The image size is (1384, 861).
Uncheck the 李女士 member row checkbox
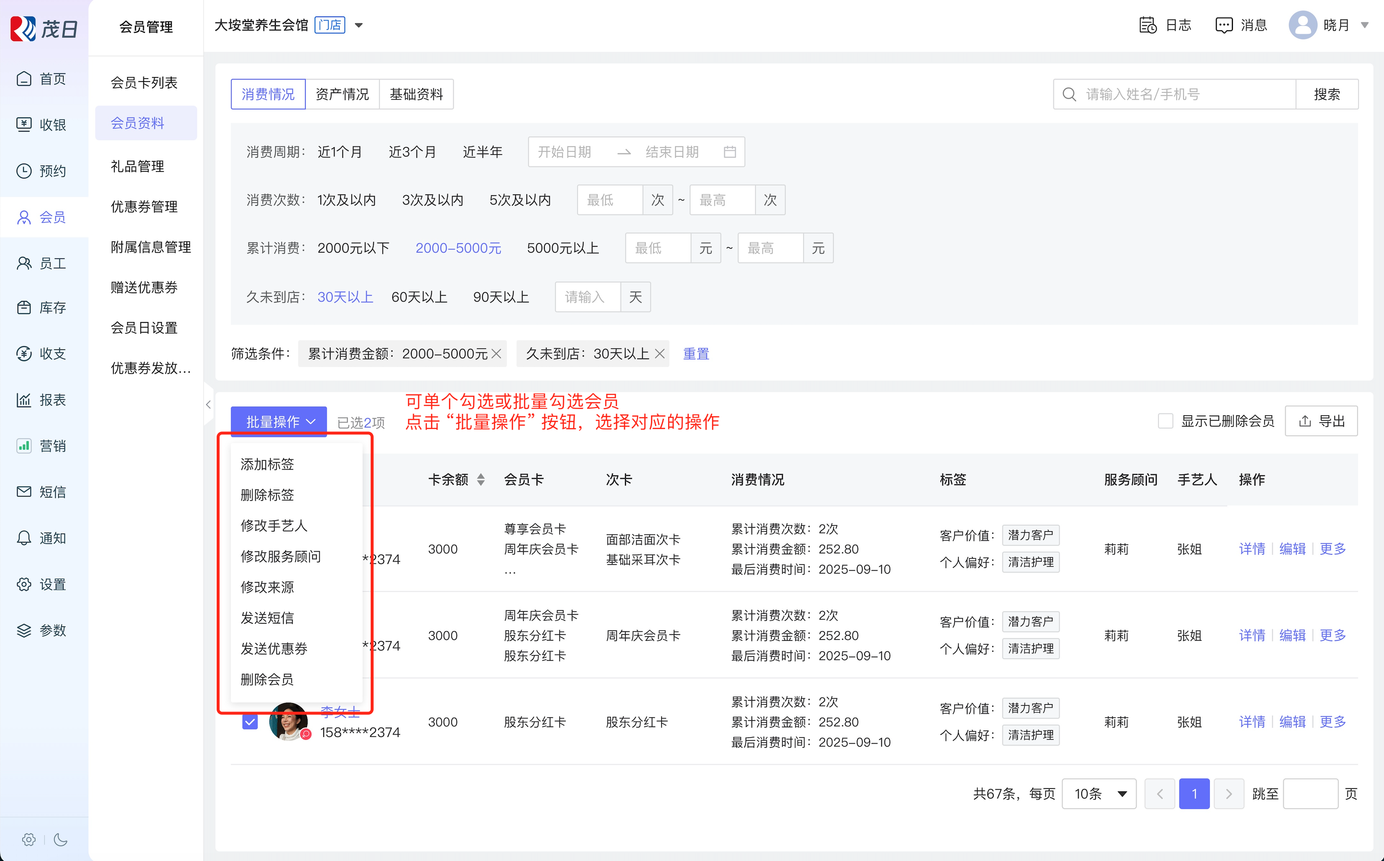click(249, 722)
